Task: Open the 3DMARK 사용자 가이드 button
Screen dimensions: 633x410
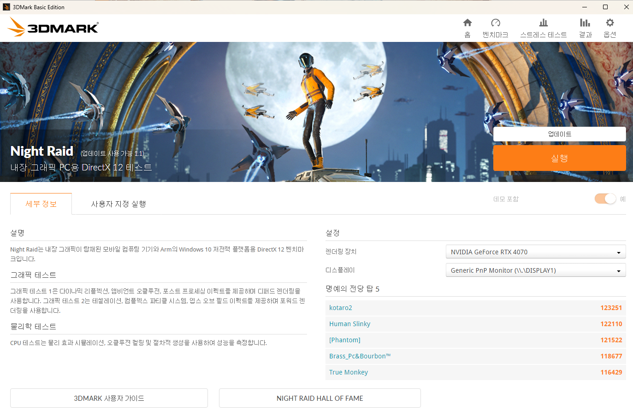Action: point(109,398)
